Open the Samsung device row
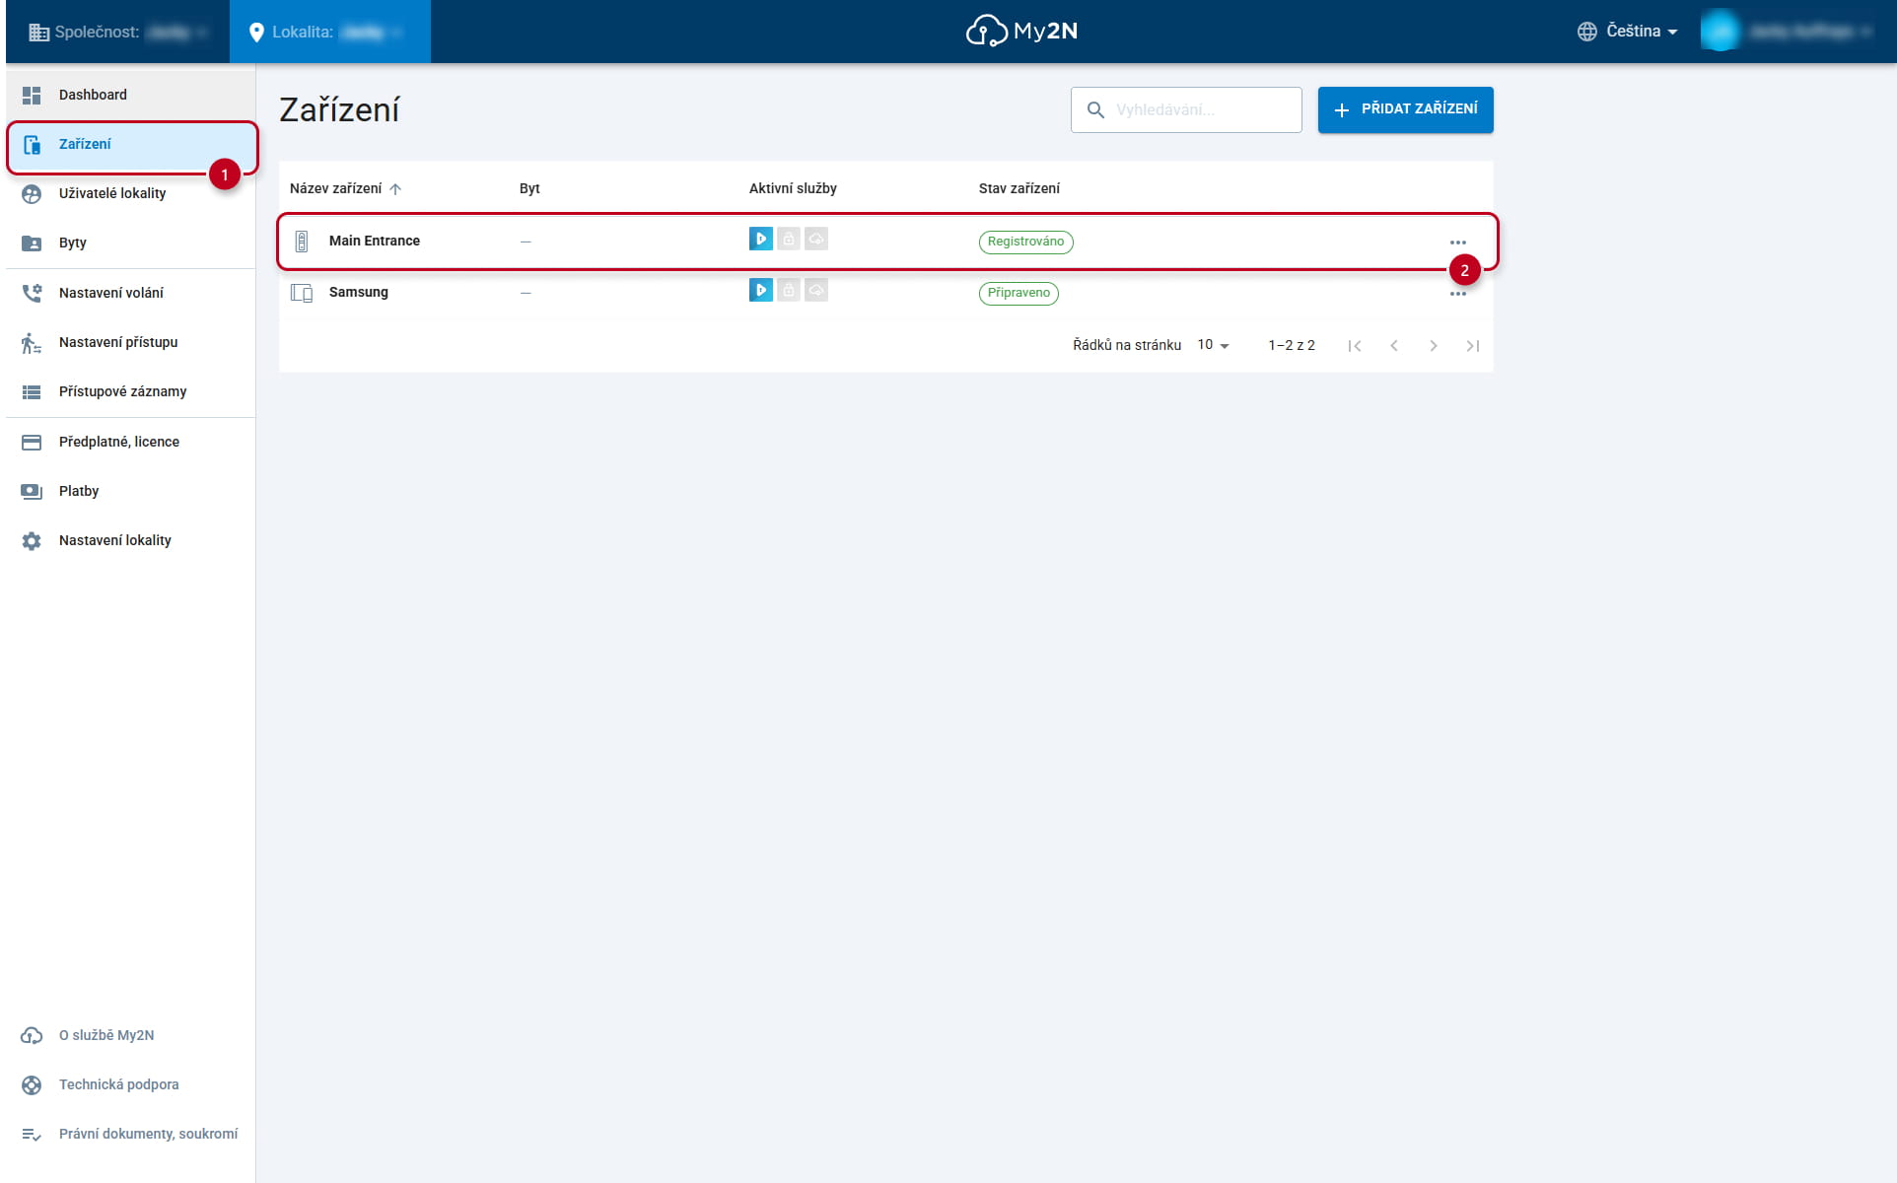1897x1183 pixels. (x=886, y=293)
